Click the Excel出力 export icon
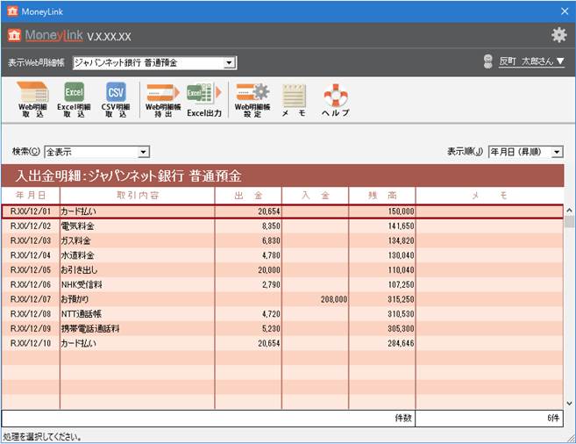The width and height of the screenshot is (576, 444). tap(204, 99)
